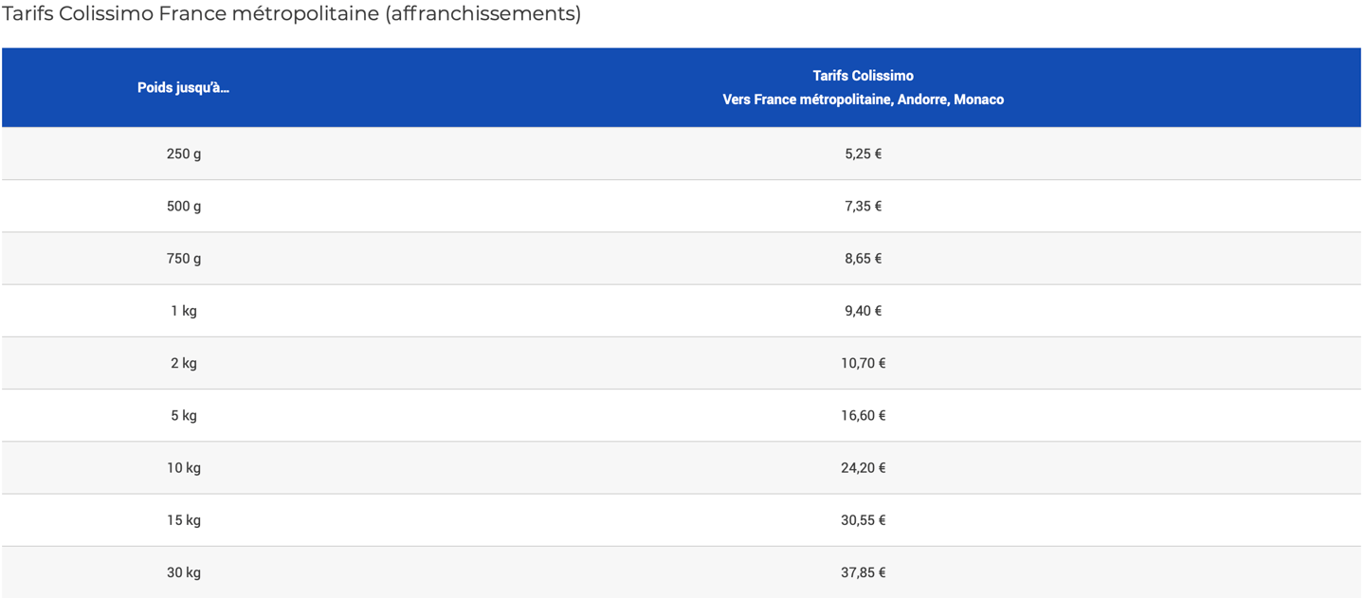Click the 'Poids jusqu'à…' column header

tap(183, 88)
